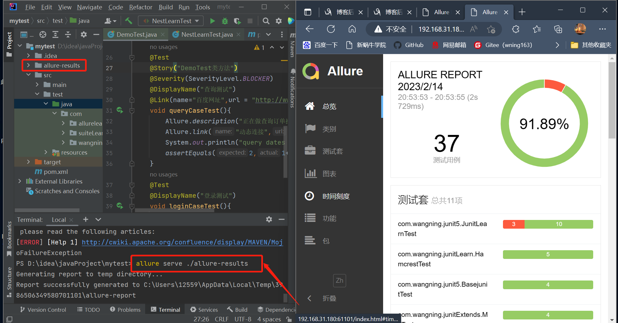The width and height of the screenshot is (618, 323).
Task: Click the Allure report page scrollbar
Action: click(x=612, y=100)
